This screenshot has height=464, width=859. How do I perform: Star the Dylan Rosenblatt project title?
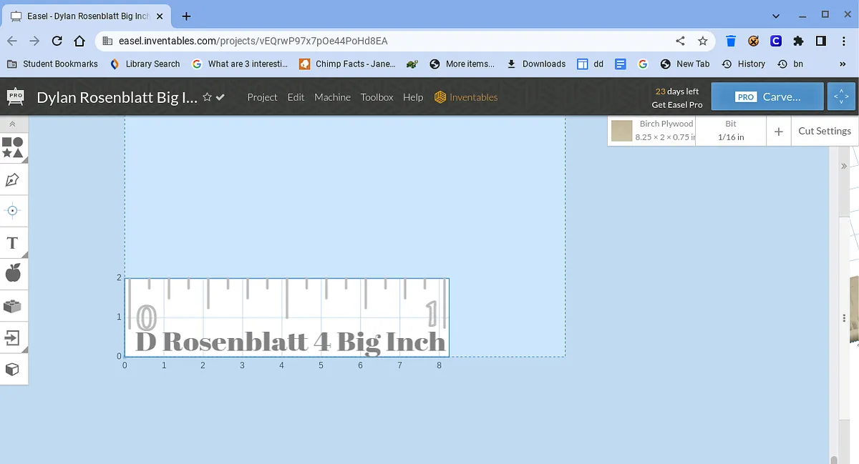pos(207,97)
